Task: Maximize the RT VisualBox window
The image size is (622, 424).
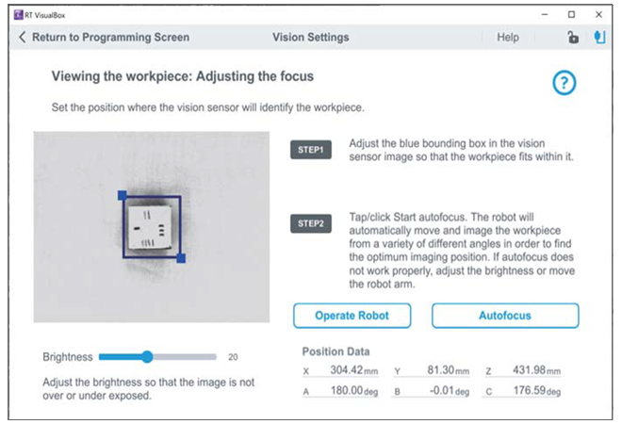Action: tap(571, 15)
